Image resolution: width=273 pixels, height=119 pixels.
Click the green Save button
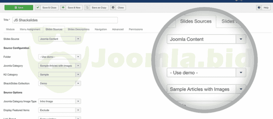coord(19,8)
